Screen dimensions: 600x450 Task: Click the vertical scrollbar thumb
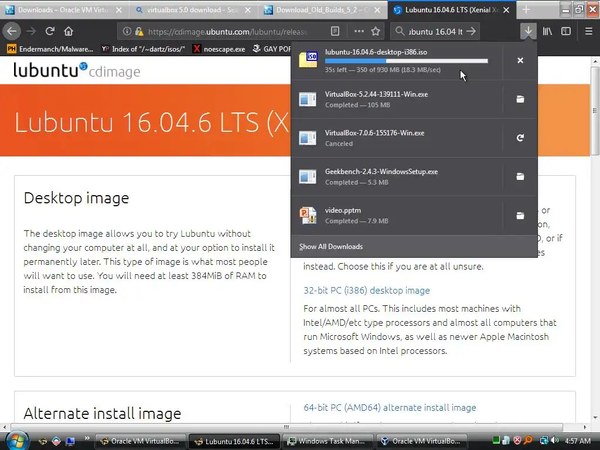point(595,111)
